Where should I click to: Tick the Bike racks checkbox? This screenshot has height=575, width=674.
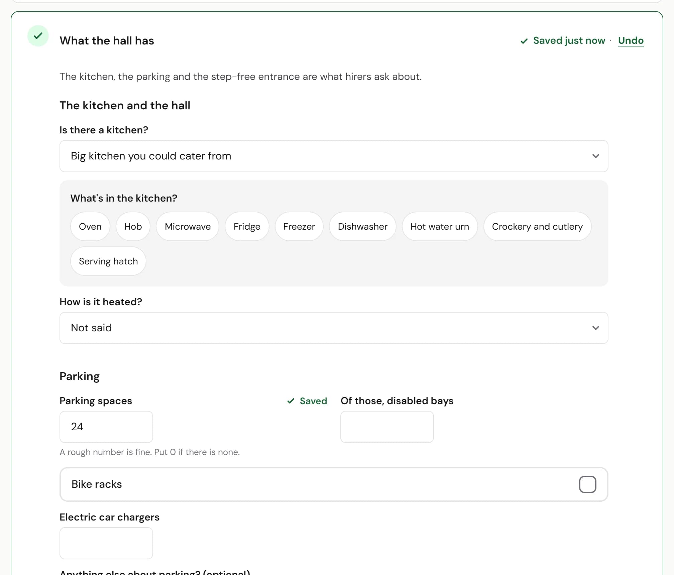(x=587, y=484)
